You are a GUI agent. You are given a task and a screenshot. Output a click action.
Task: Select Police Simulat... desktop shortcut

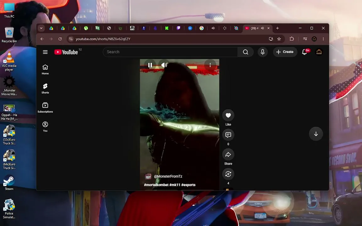click(9, 209)
